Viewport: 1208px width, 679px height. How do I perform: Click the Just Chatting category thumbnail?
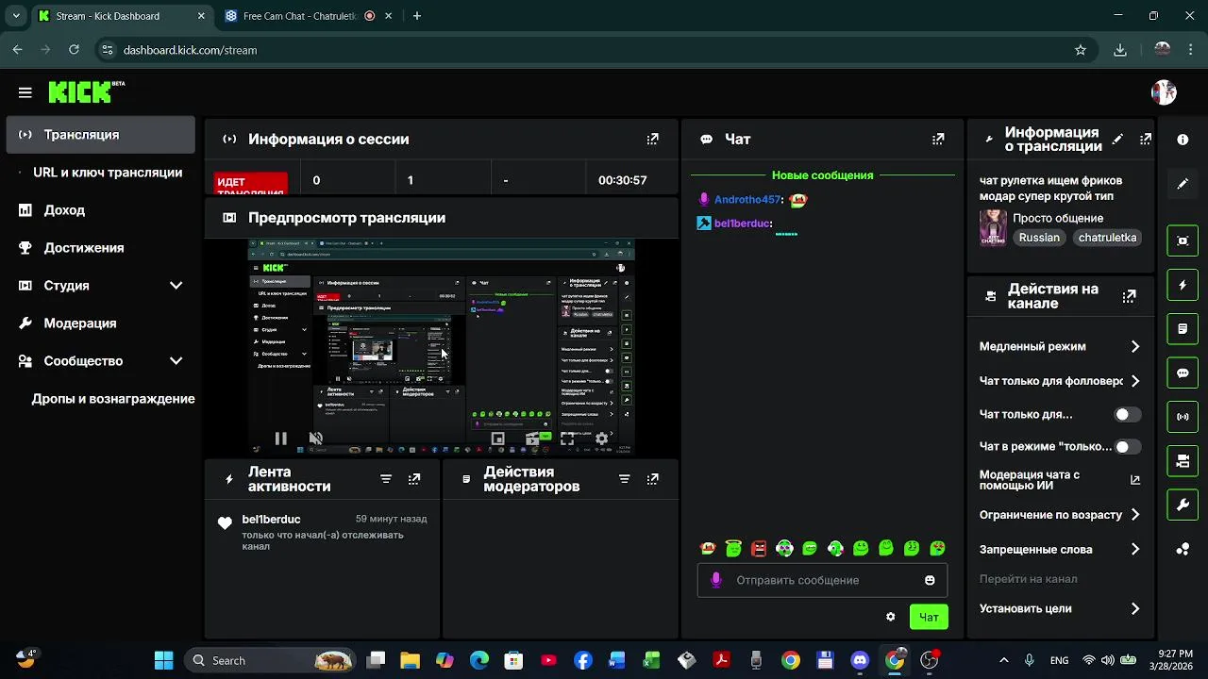point(993,227)
